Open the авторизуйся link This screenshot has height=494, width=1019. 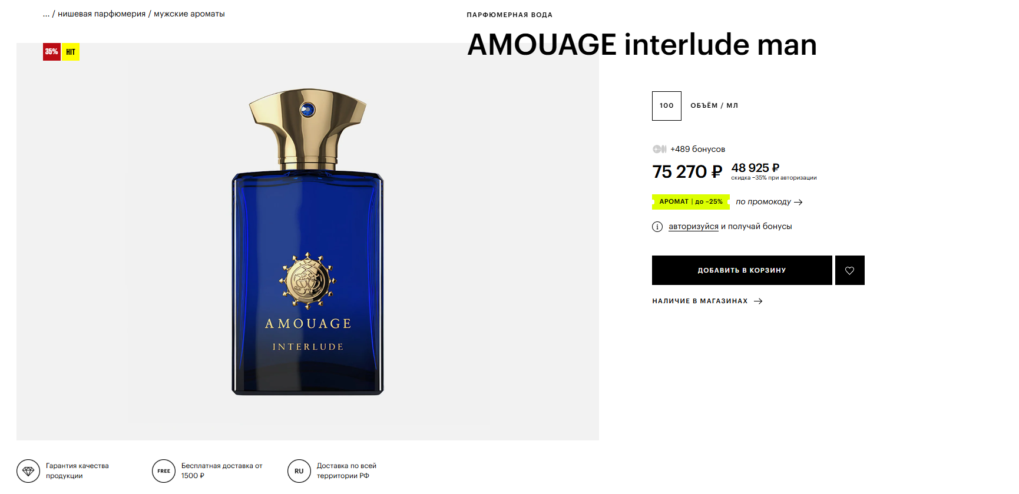[x=693, y=227]
